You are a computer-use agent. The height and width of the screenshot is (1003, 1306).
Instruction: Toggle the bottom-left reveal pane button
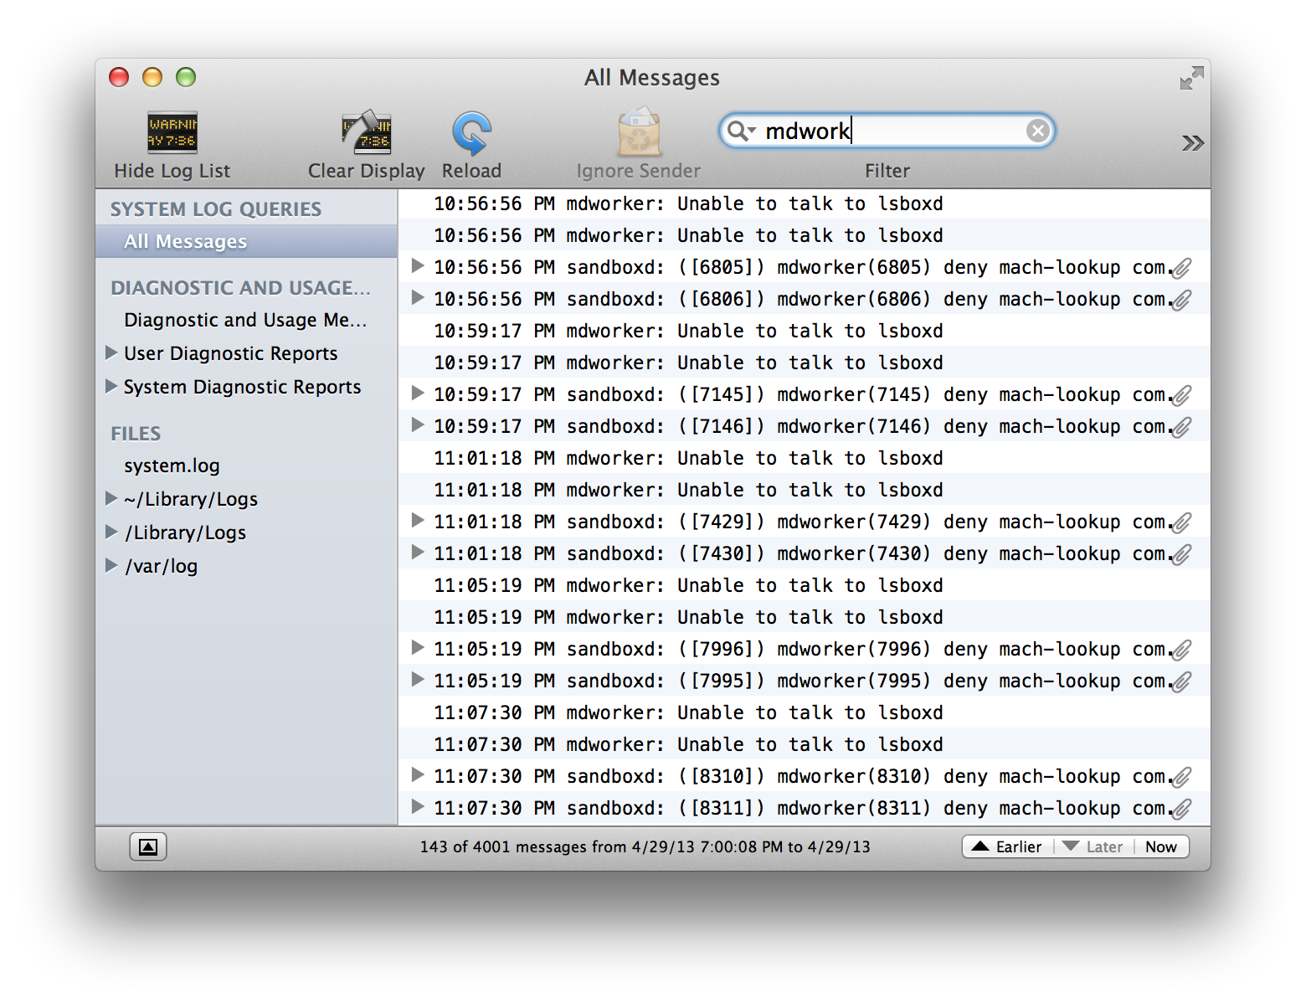click(148, 846)
